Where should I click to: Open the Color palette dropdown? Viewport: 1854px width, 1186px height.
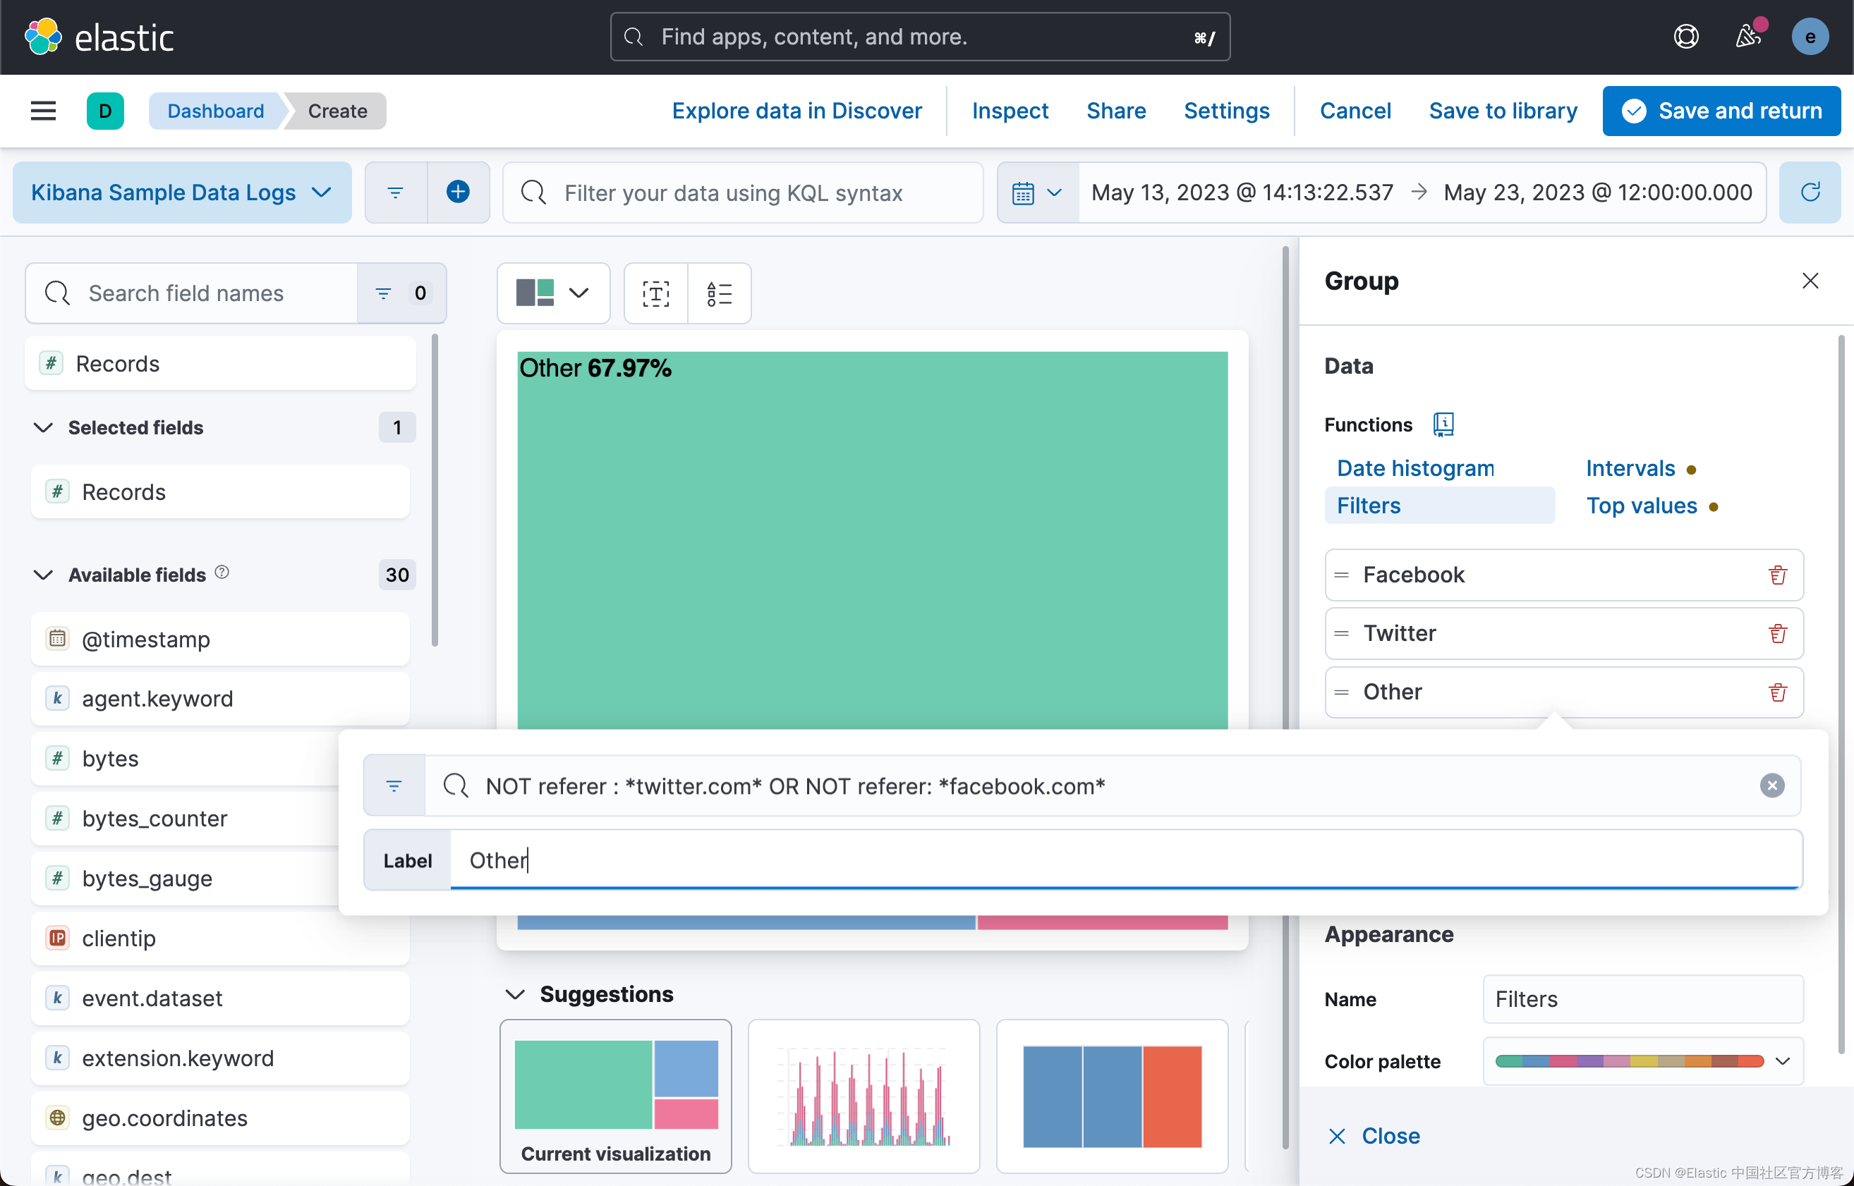click(1643, 1061)
